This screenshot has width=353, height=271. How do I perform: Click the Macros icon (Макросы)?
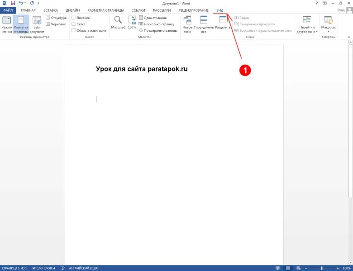pos(328,19)
